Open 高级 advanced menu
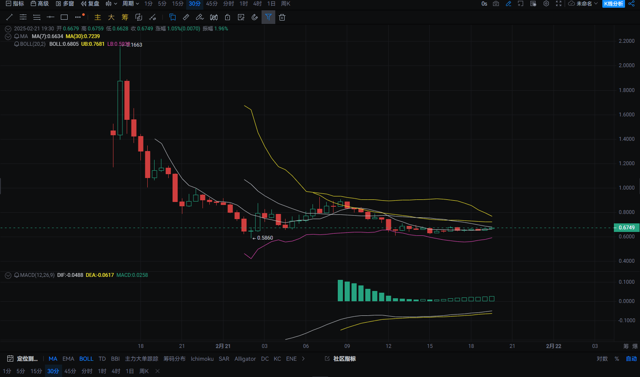 (40, 3)
